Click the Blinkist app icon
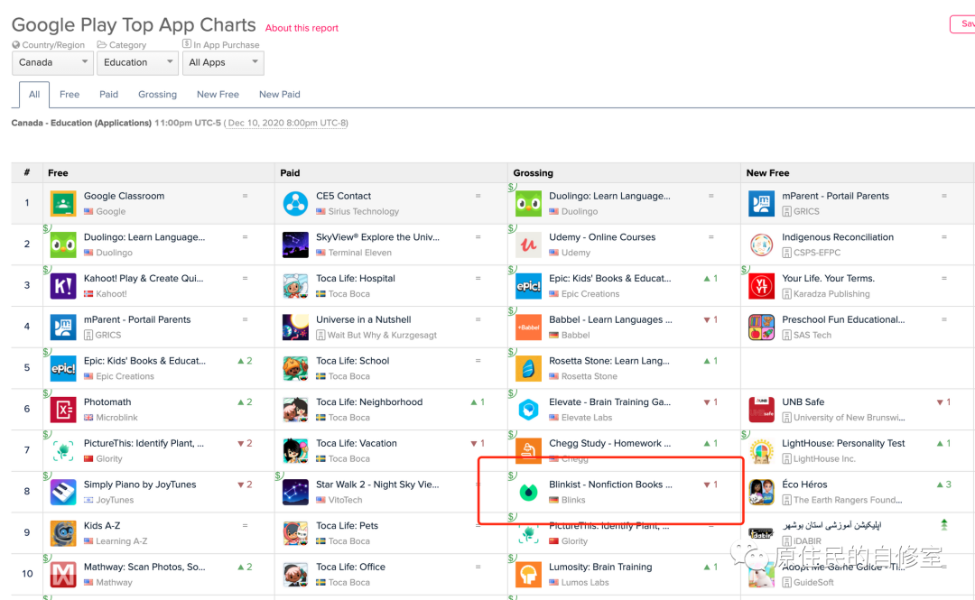 click(528, 493)
